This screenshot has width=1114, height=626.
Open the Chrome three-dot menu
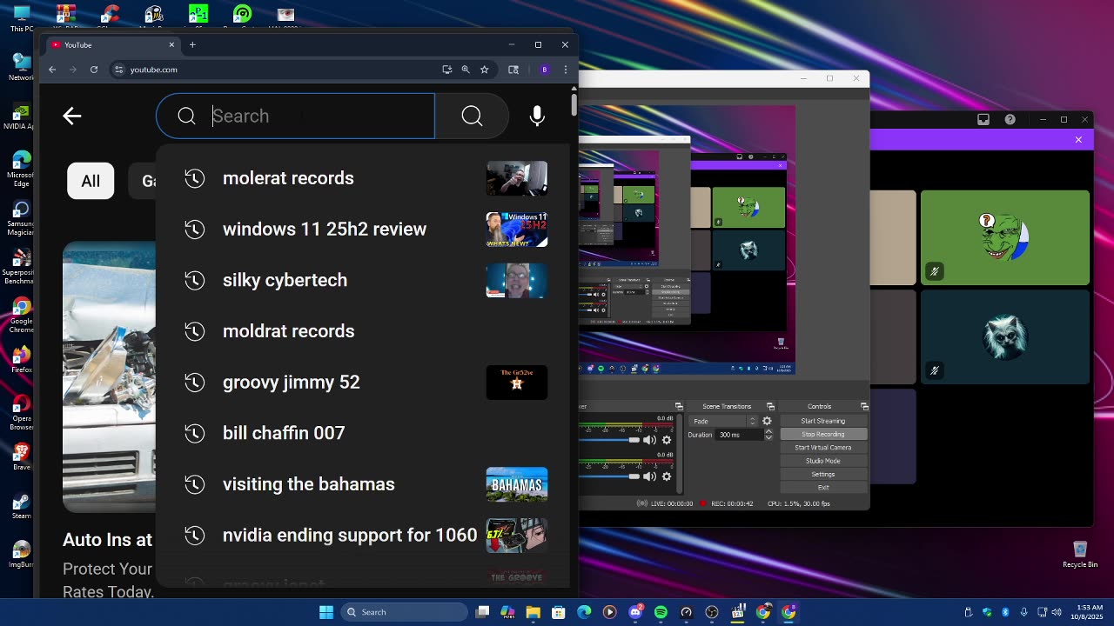tap(566, 70)
